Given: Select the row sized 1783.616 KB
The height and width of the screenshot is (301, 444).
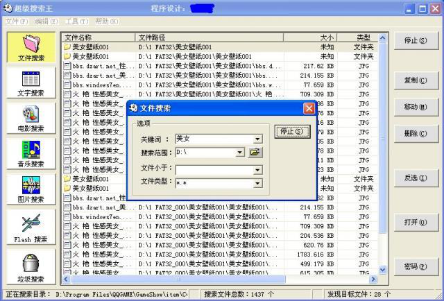Looking at the screenshot, I should point(220,255).
